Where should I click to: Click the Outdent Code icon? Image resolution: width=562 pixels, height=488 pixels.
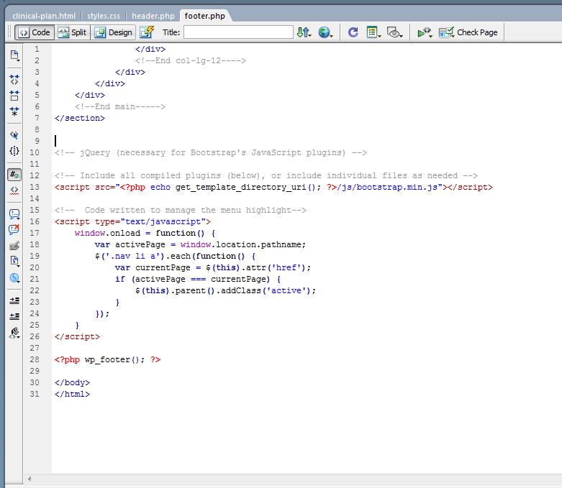coord(14,316)
